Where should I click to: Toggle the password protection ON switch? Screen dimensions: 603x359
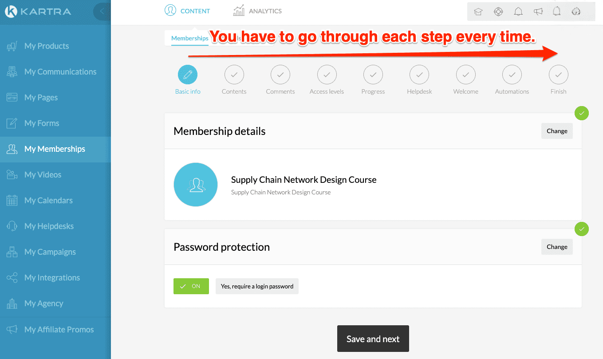tap(191, 286)
